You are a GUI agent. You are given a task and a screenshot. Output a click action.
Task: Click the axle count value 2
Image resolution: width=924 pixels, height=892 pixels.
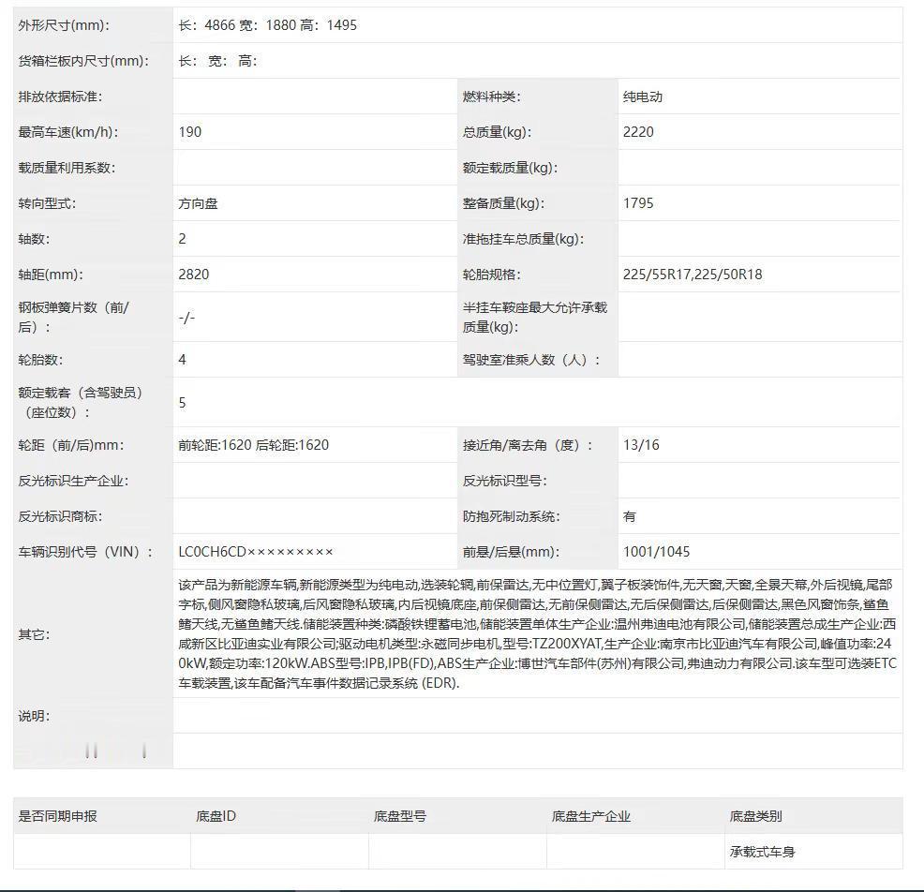tap(182, 239)
